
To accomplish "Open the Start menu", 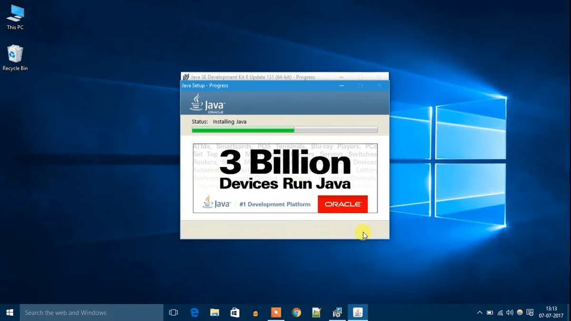I will point(9,312).
